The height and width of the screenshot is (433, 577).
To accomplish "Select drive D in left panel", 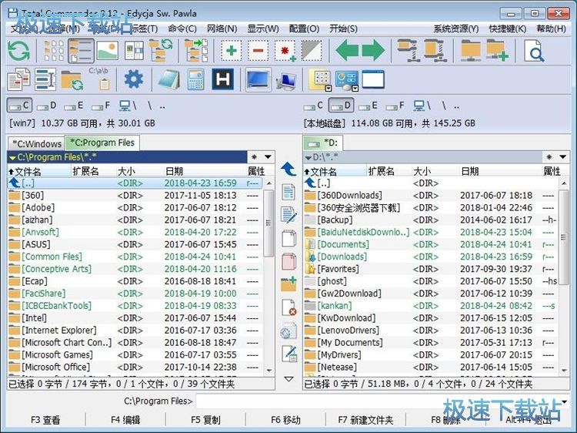I will coord(47,106).
